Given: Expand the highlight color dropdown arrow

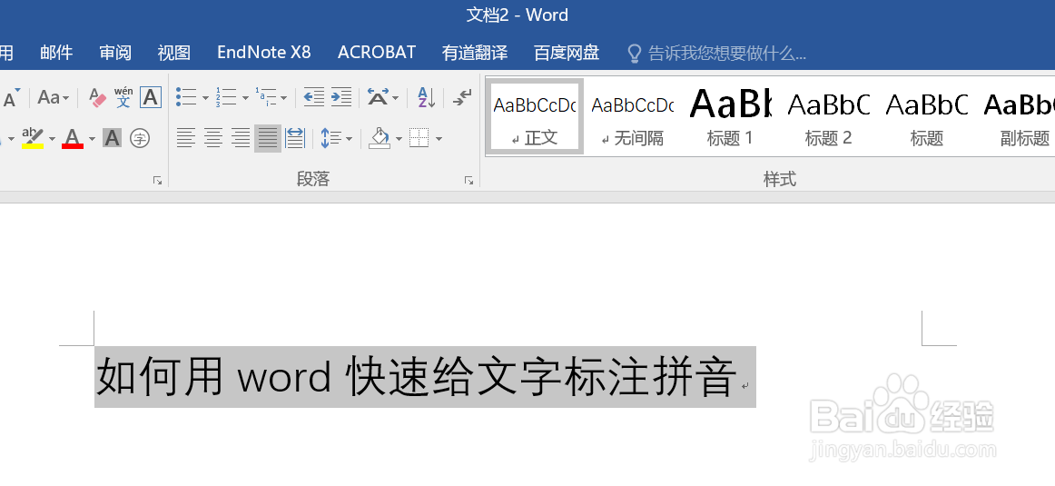Looking at the screenshot, I should tap(52, 139).
